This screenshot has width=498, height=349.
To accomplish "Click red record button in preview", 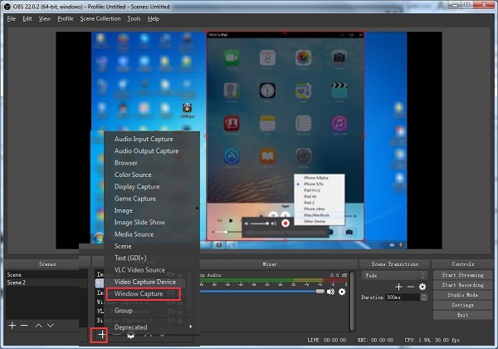I will (286, 224).
